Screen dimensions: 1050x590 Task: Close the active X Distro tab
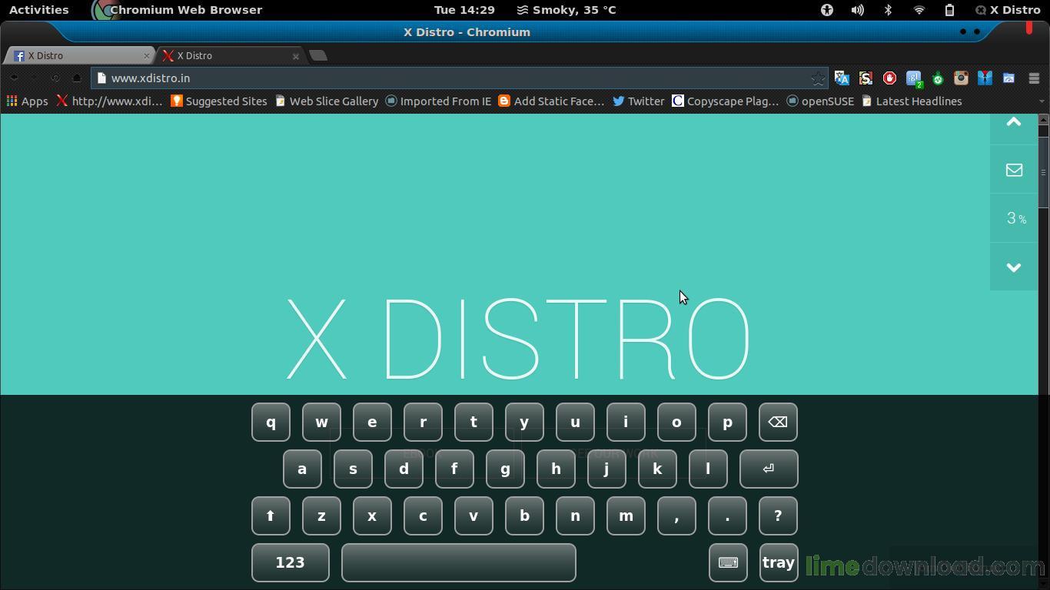tap(295, 55)
